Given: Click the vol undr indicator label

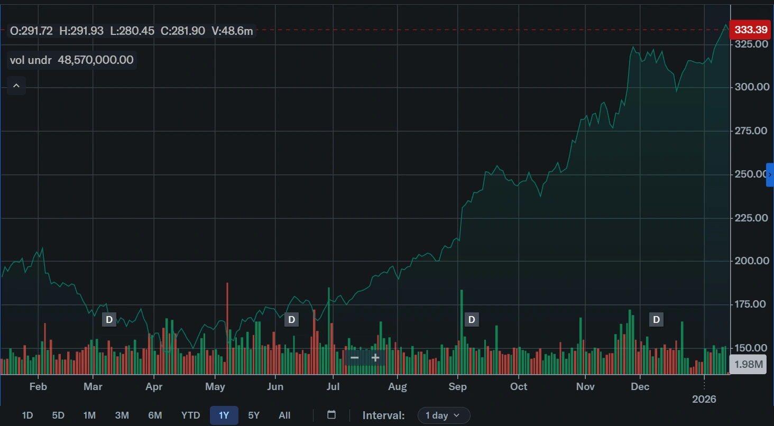Looking at the screenshot, I should [x=31, y=60].
